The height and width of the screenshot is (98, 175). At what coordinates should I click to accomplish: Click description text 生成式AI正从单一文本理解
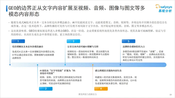pos(34,55)
